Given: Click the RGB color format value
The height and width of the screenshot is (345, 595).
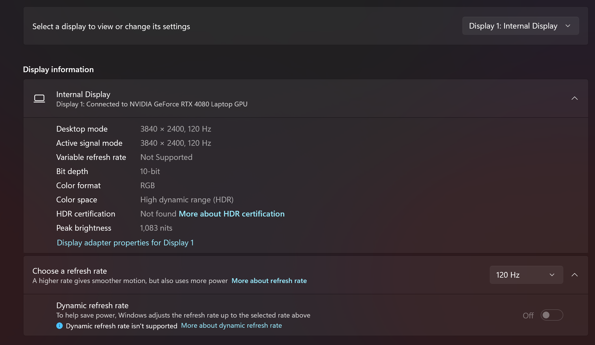Looking at the screenshot, I should [x=147, y=185].
